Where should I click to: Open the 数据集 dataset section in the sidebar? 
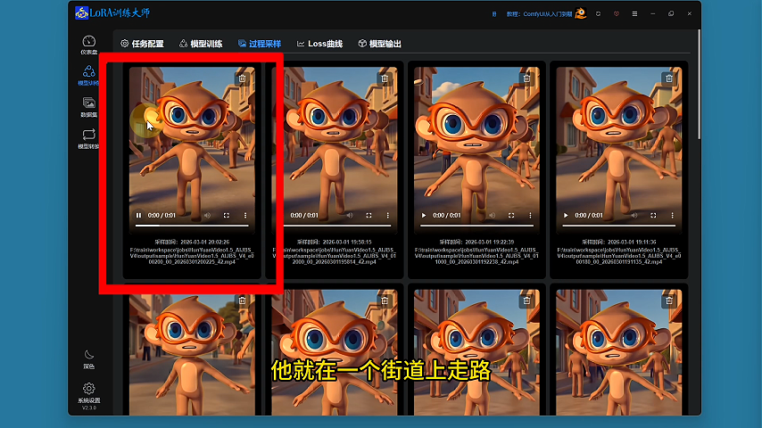89,107
